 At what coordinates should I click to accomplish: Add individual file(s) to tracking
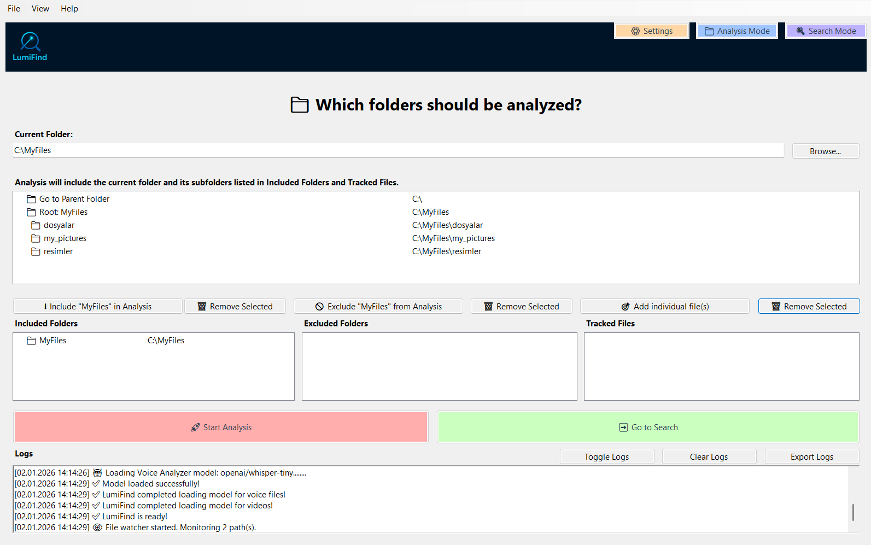coord(665,307)
